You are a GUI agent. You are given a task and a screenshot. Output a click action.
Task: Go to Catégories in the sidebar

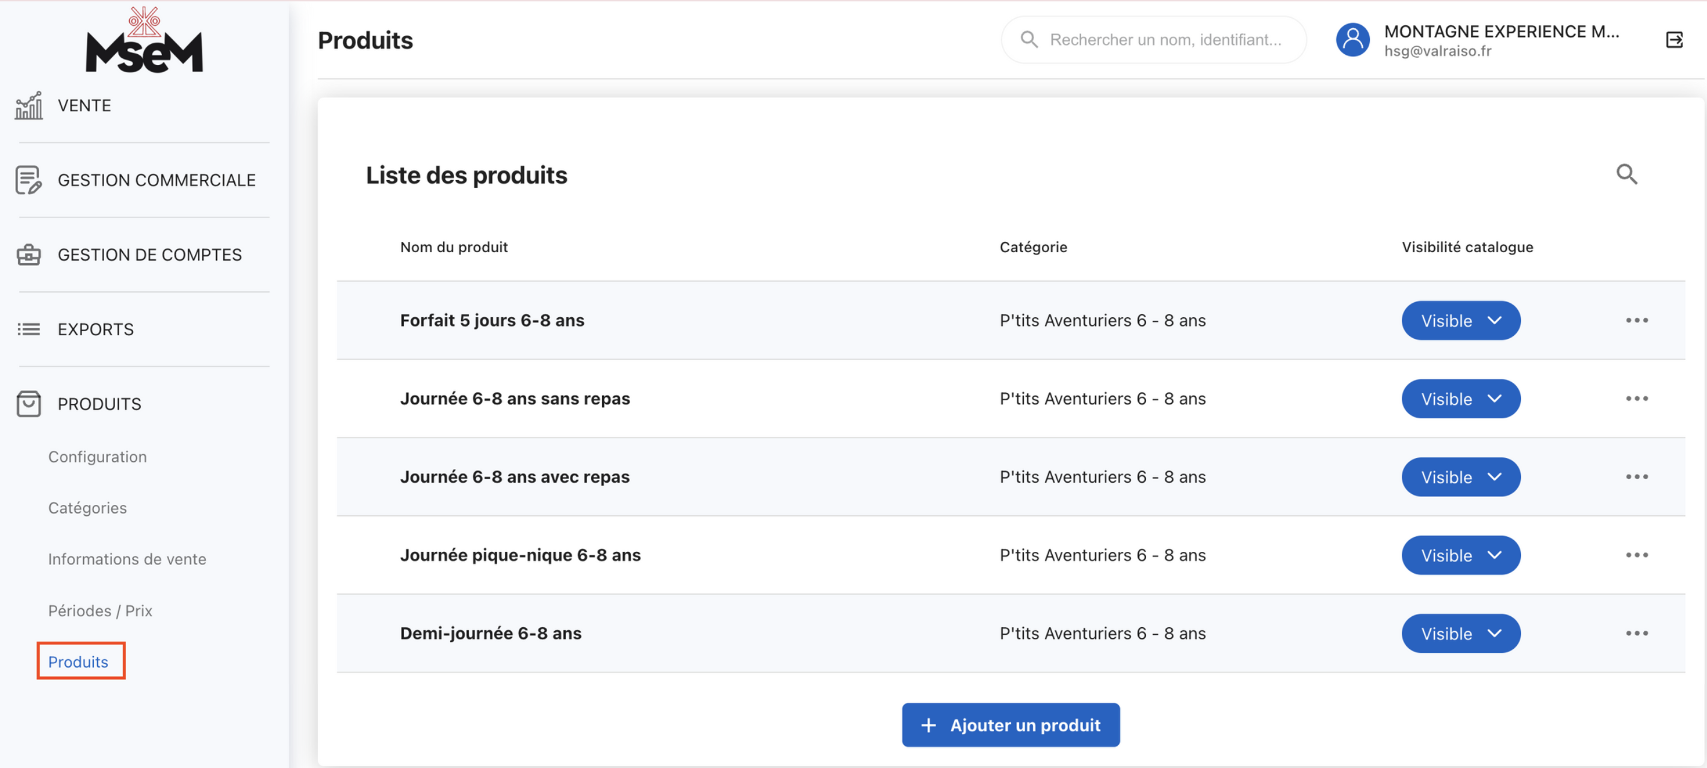click(87, 507)
